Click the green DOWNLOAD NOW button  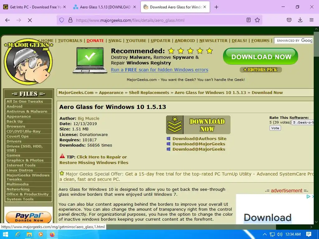pos(261,56)
